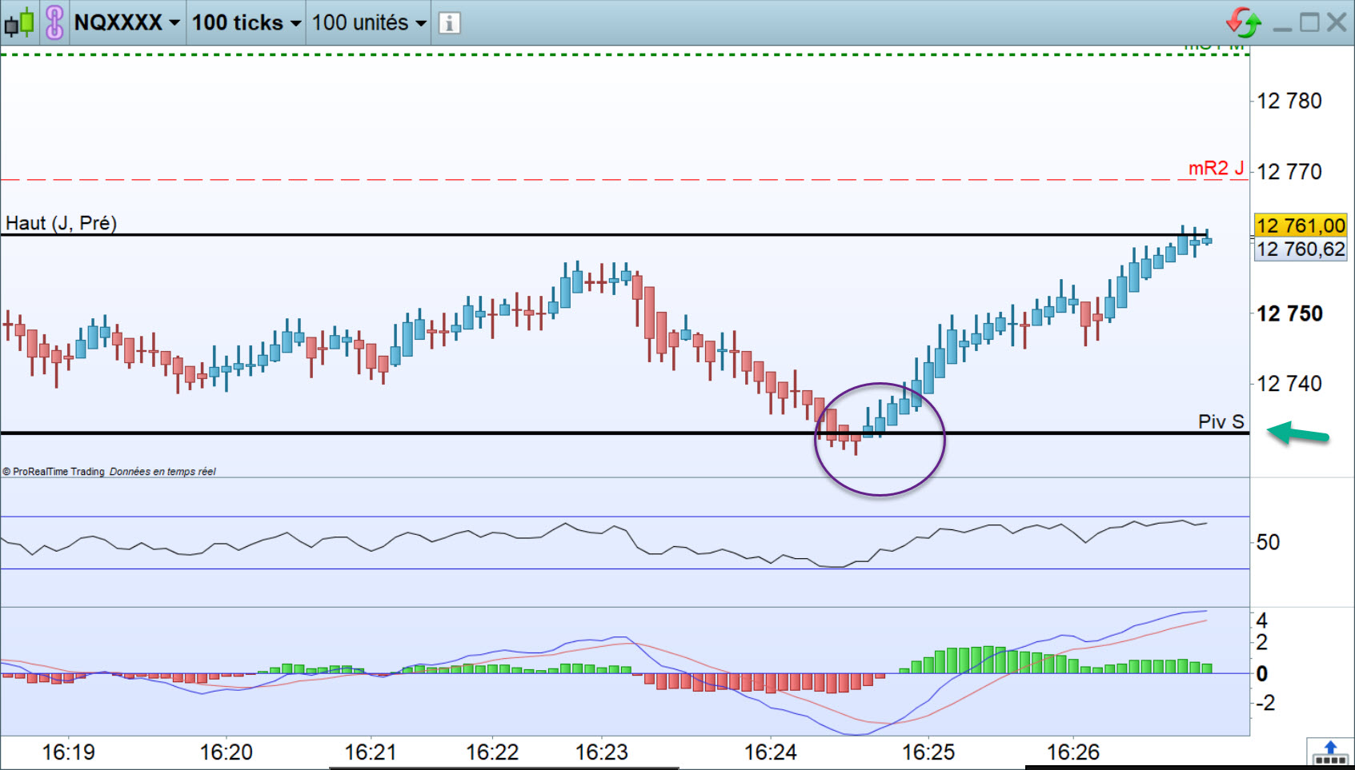
Task: Click the purple chain link-group icon
Action: [x=54, y=22]
